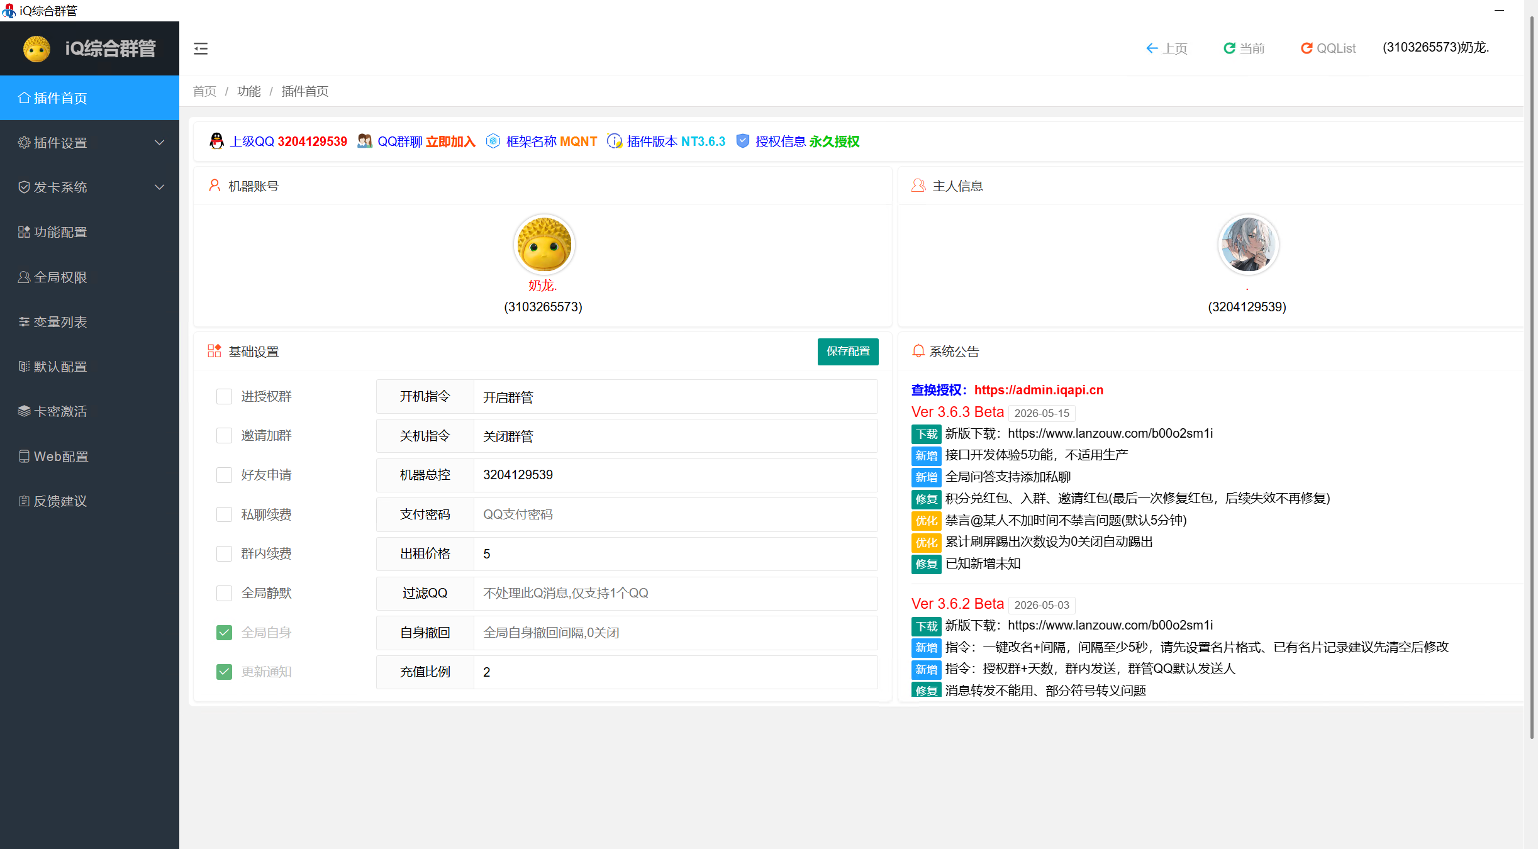Click the (3103265573)奶龙. account label

[x=1435, y=48]
